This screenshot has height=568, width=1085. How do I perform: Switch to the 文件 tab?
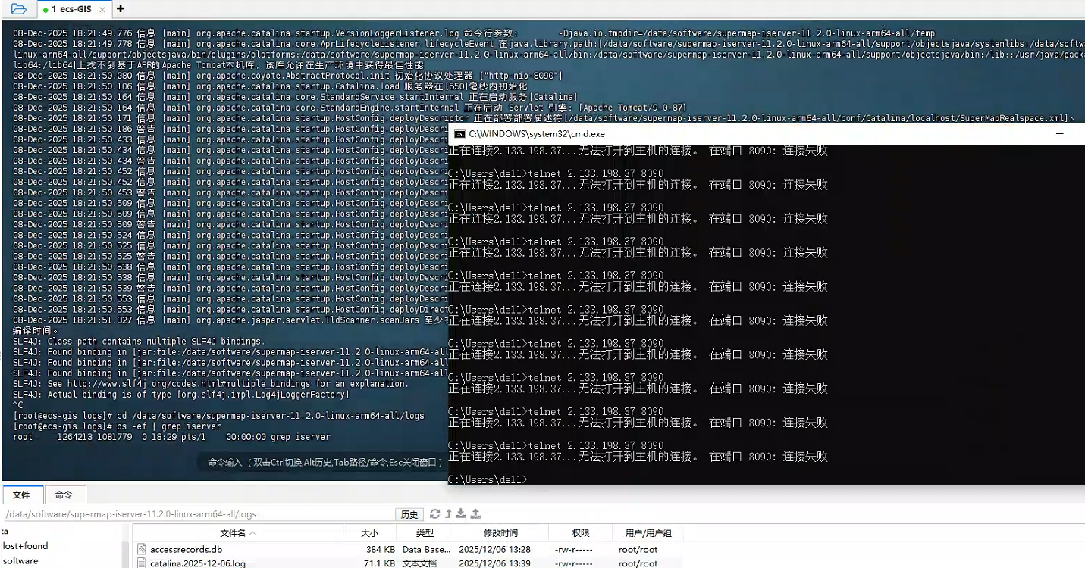[21, 495]
